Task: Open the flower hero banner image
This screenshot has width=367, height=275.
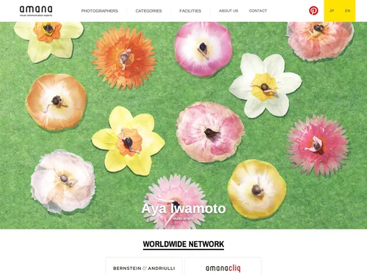Action: point(183,125)
